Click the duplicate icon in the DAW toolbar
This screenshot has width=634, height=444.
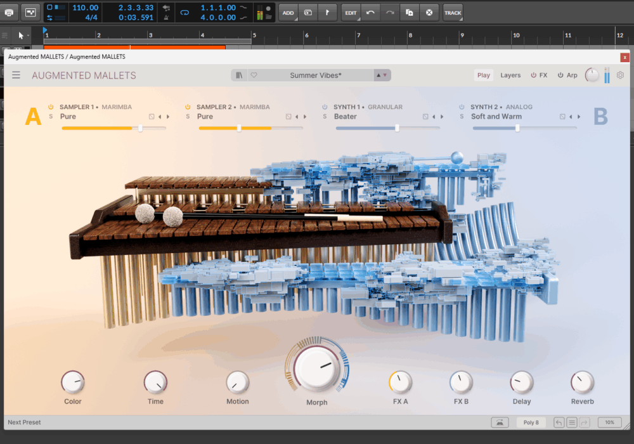pyautogui.click(x=409, y=13)
